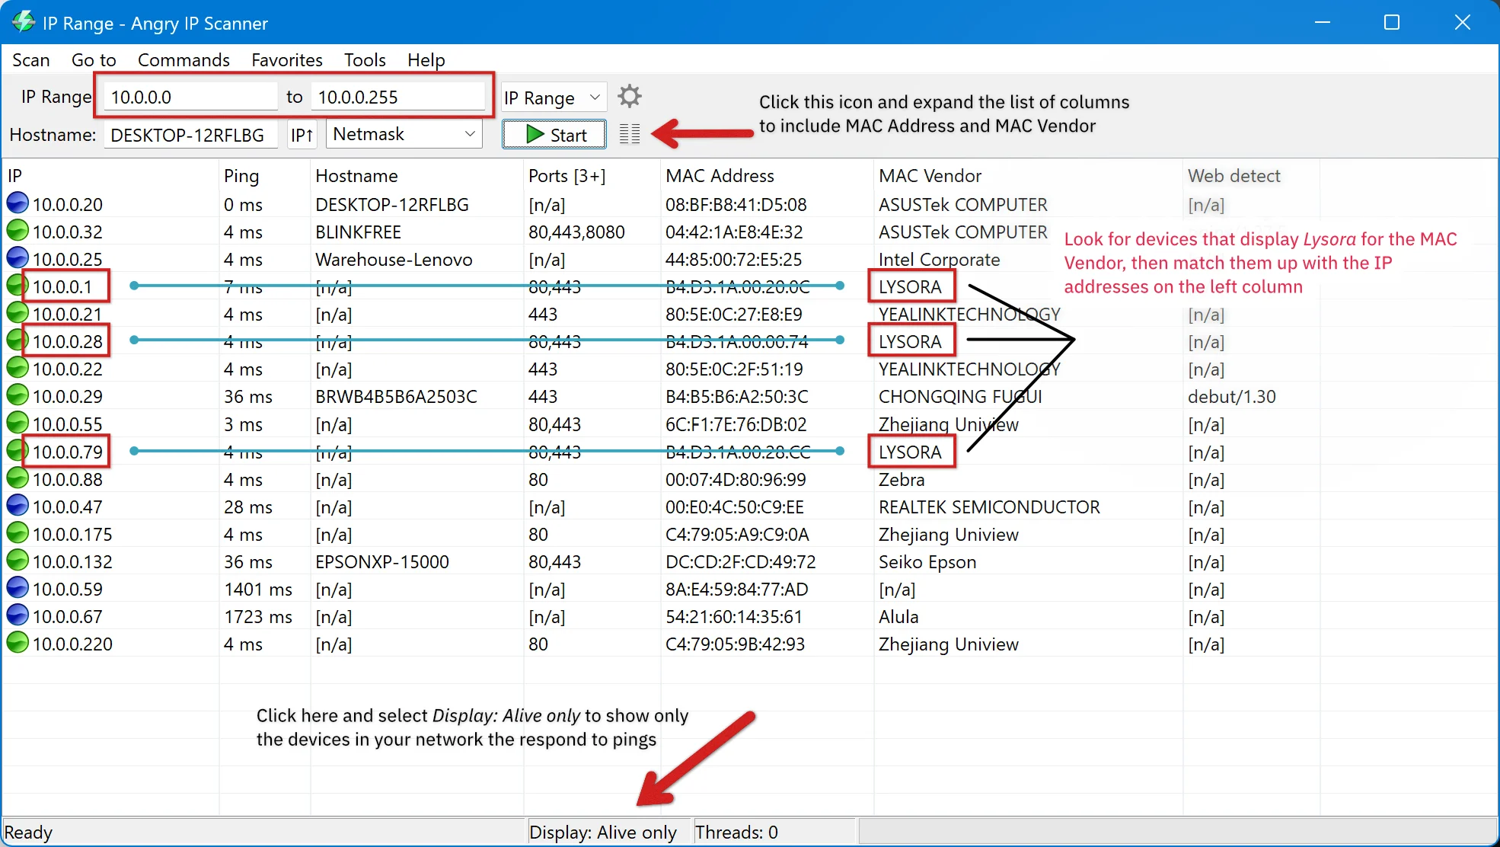
Task: Click the blue status icon for 10.0.0.59
Action: pyautogui.click(x=18, y=588)
